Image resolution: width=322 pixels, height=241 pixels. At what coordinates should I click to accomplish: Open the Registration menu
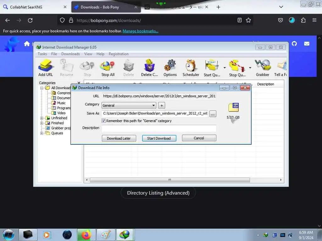[x=119, y=54]
